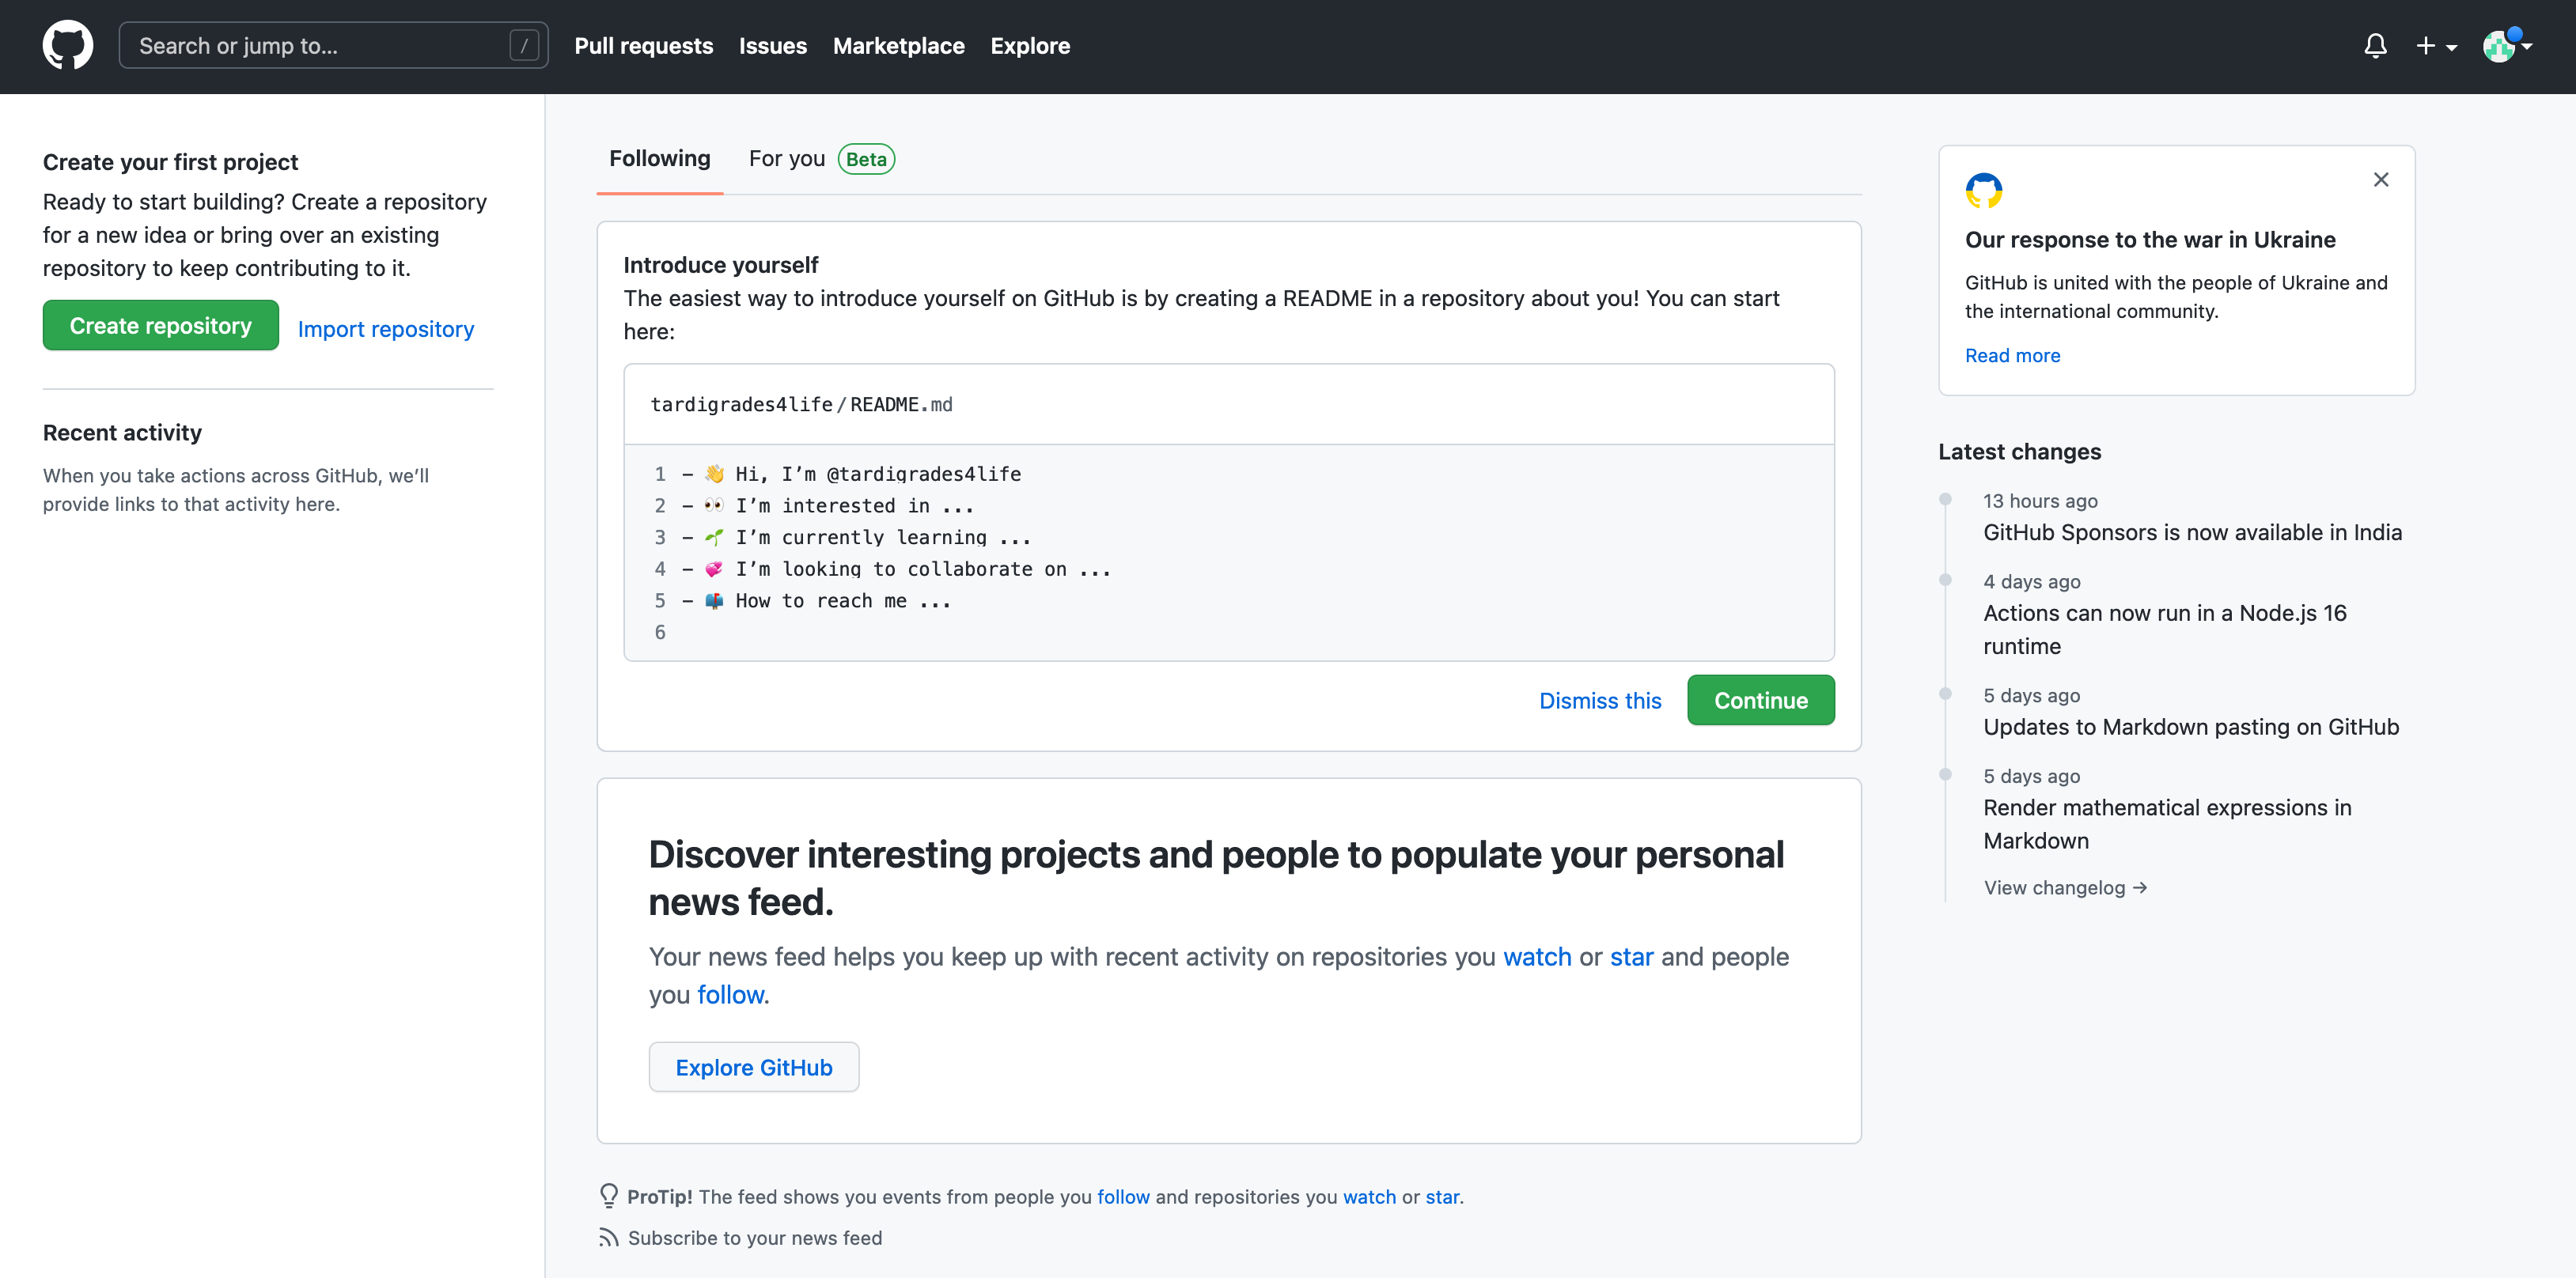
Task: Open Subscribe to your news feed
Action: pos(755,1238)
